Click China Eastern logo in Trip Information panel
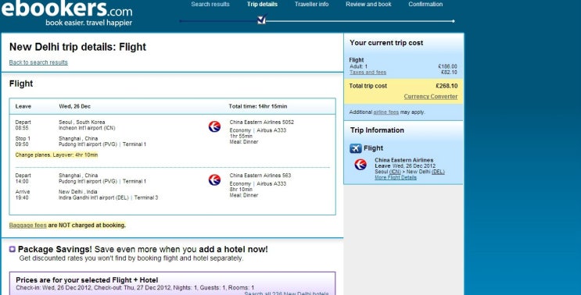581x295 pixels. (x=360, y=165)
